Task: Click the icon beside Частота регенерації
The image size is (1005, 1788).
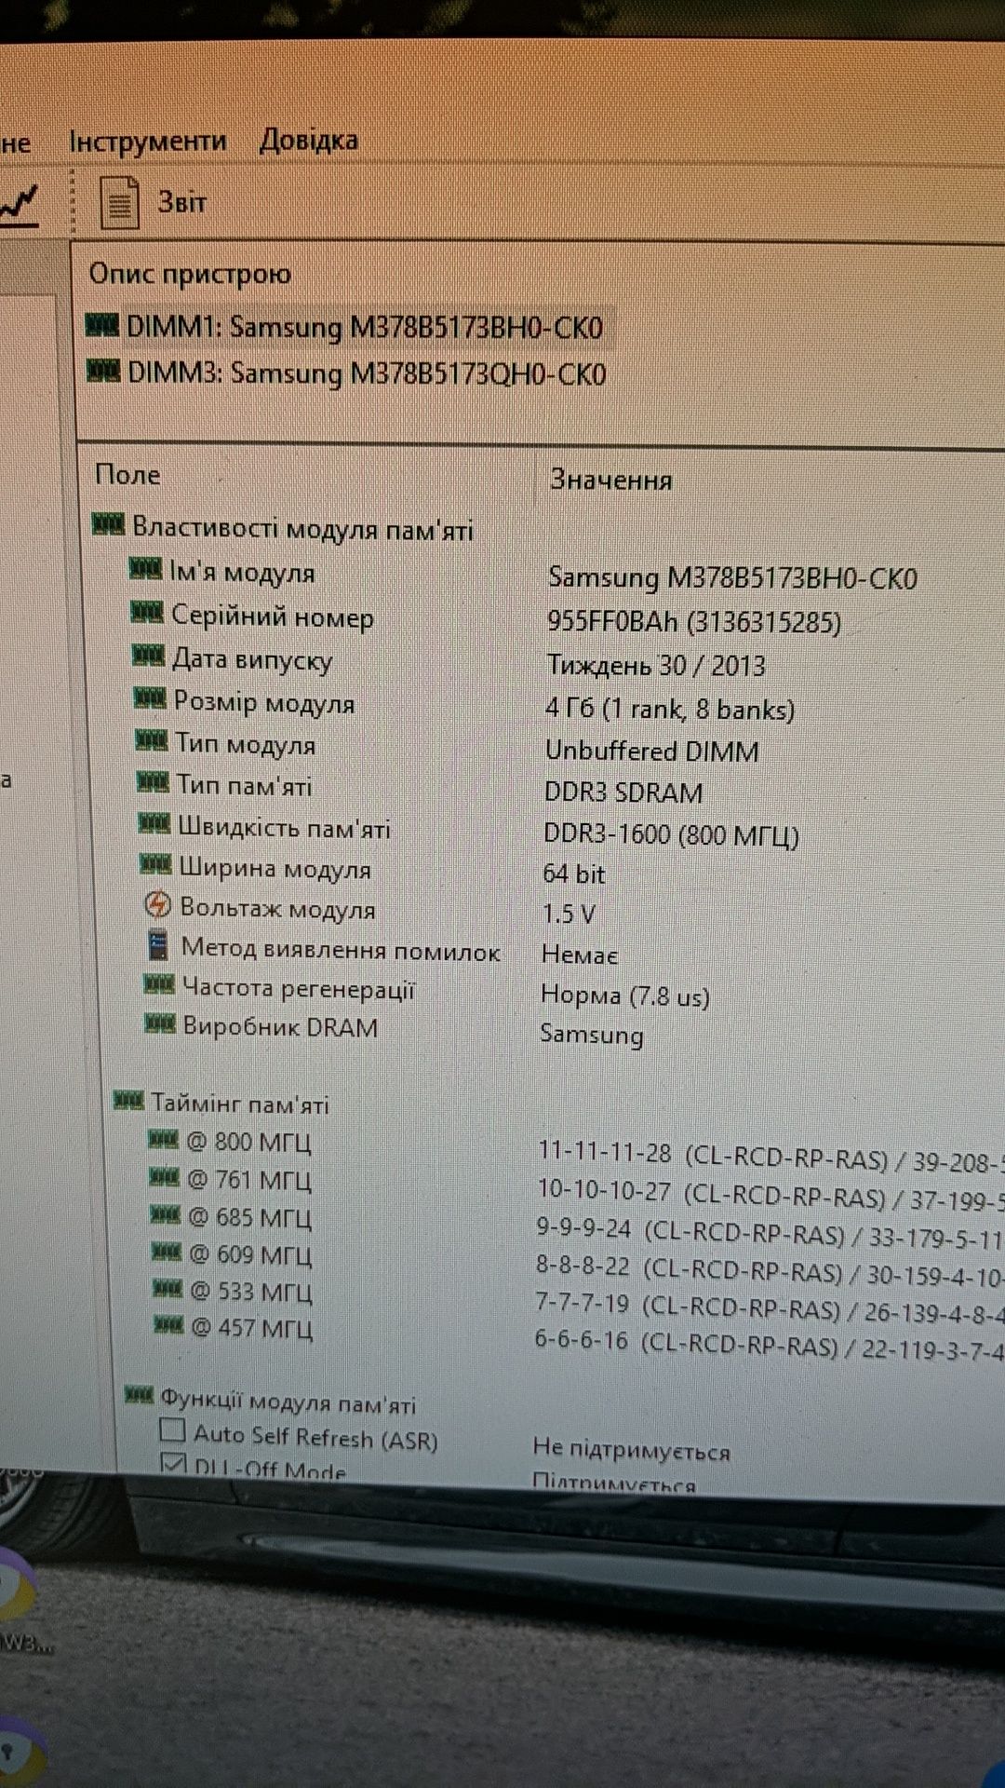Action: [x=159, y=983]
